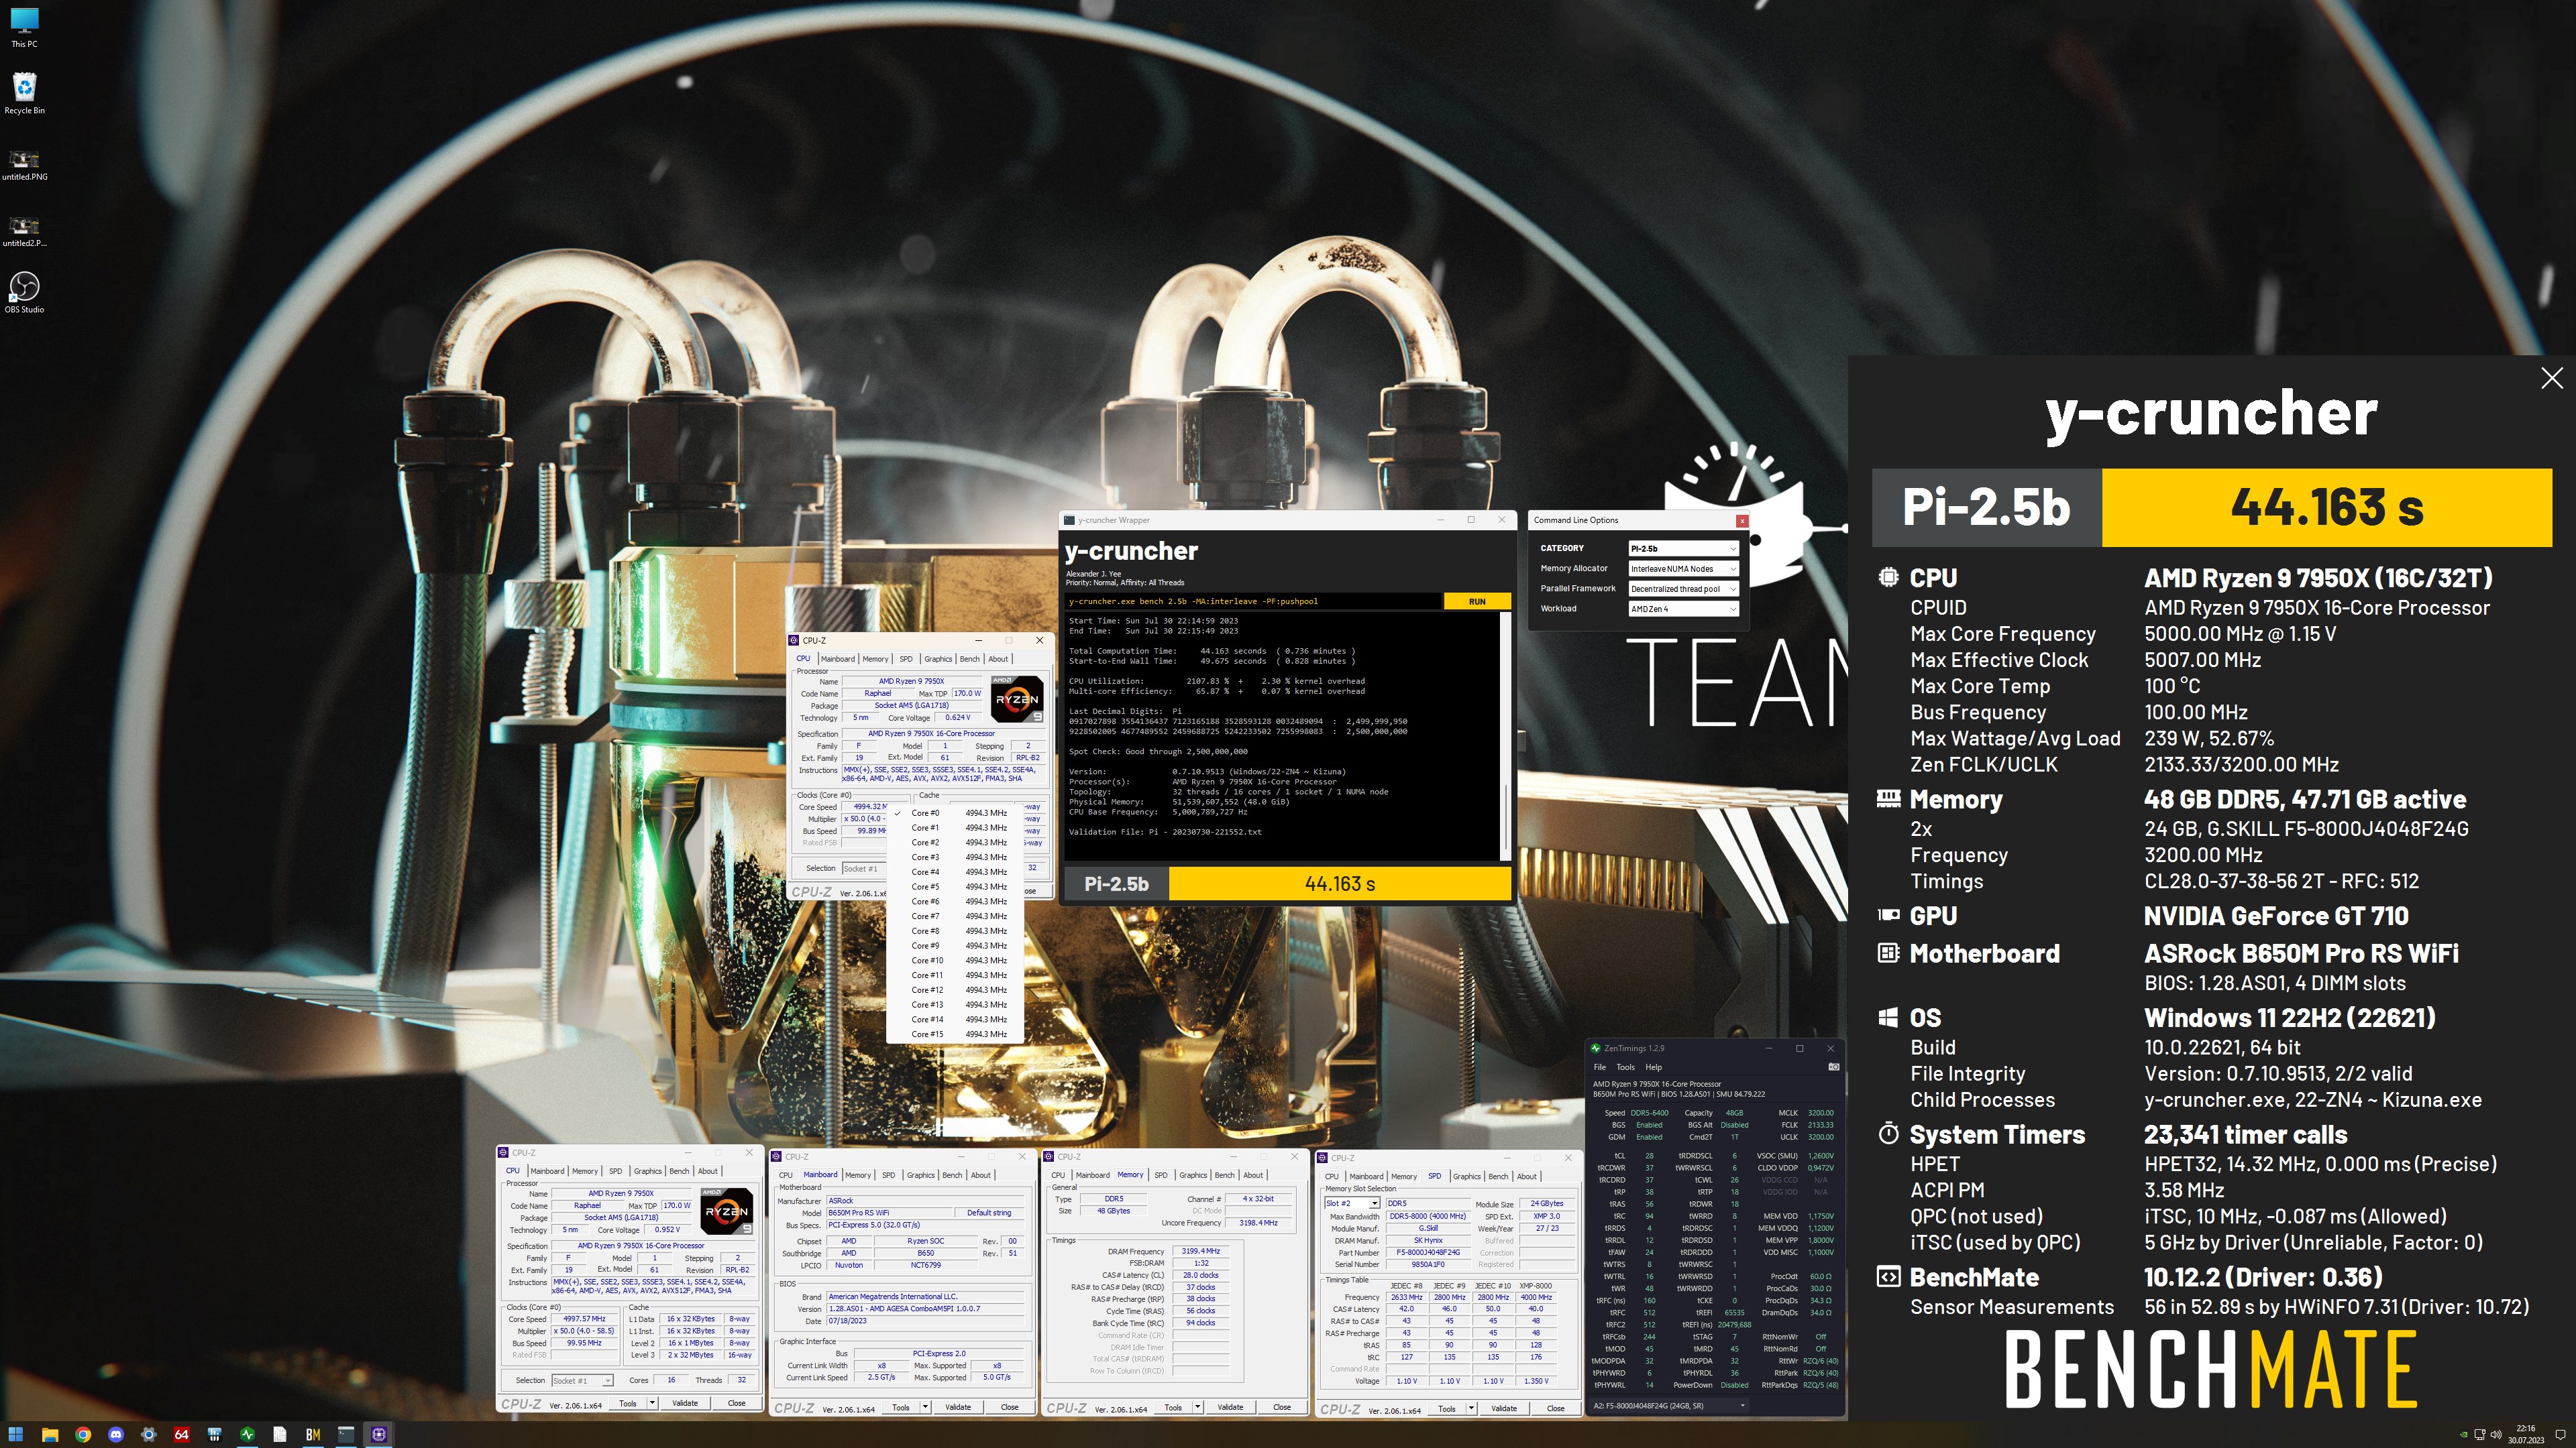Open the OBS Studio desktop shortcut
This screenshot has width=2576, height=1448.
tap(24, 293)
